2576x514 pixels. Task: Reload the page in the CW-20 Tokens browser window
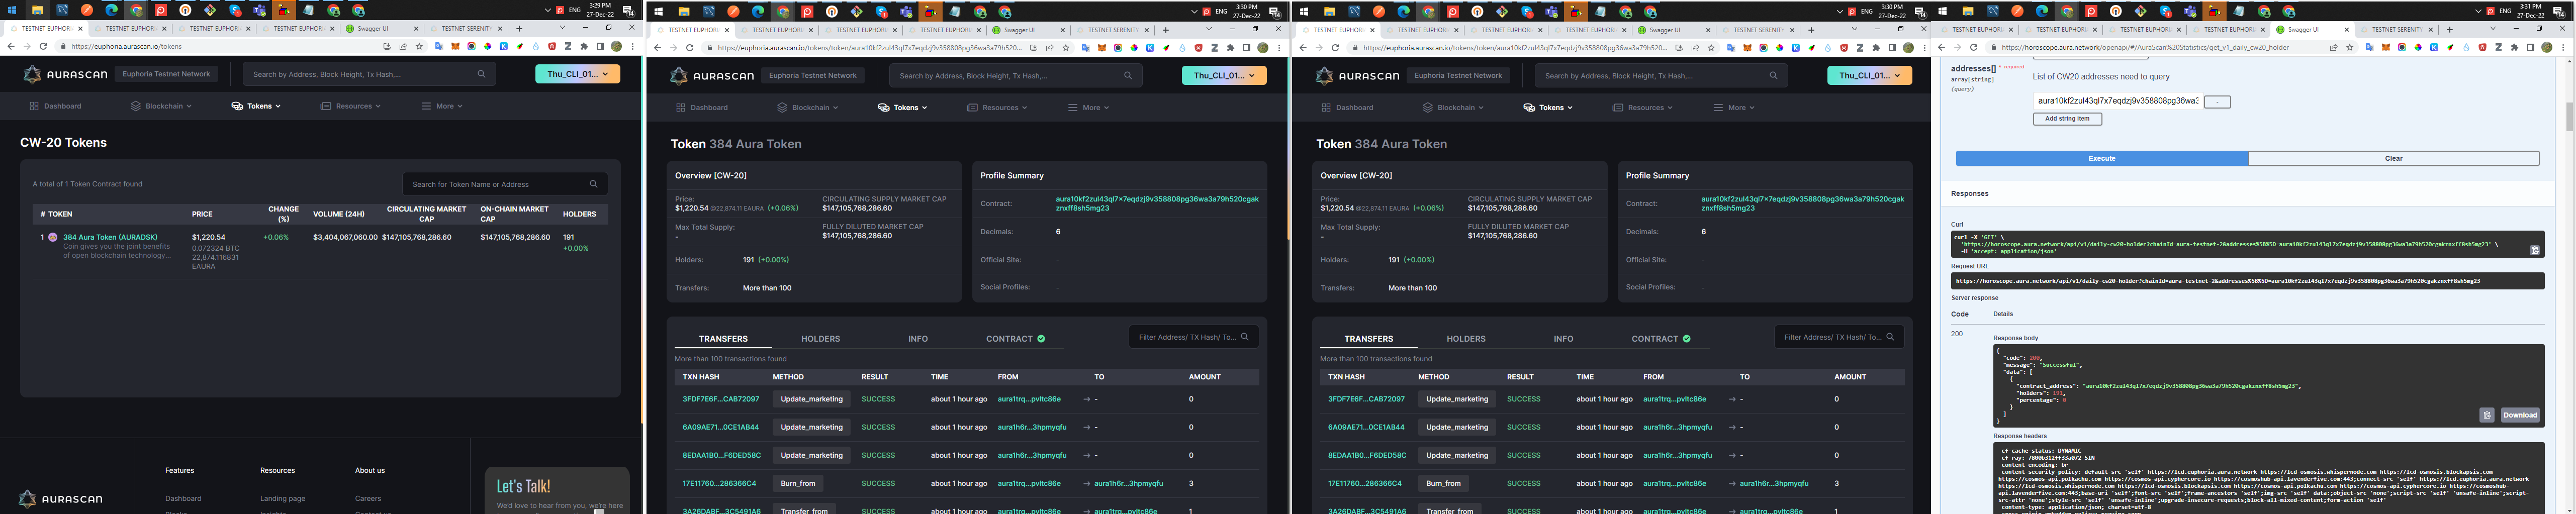(43, 46)
